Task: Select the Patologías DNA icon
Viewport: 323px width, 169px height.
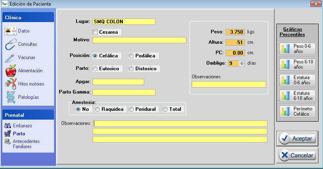Action: 10,97
